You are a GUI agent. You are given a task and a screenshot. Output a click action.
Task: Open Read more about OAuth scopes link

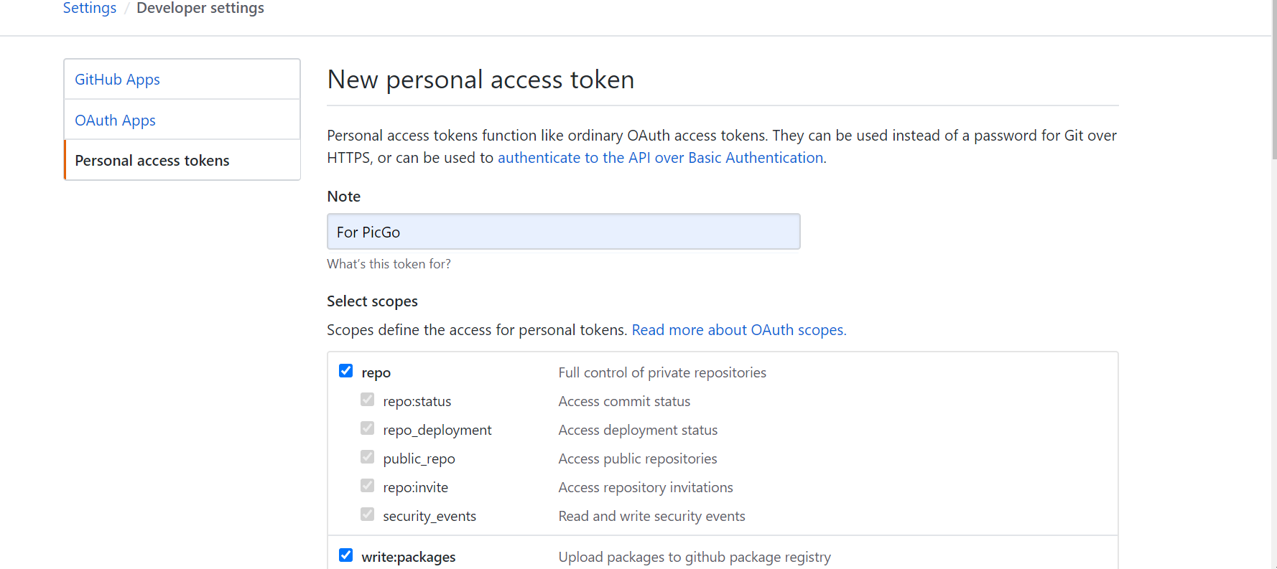pyautogui.click(x=739, y=330)
